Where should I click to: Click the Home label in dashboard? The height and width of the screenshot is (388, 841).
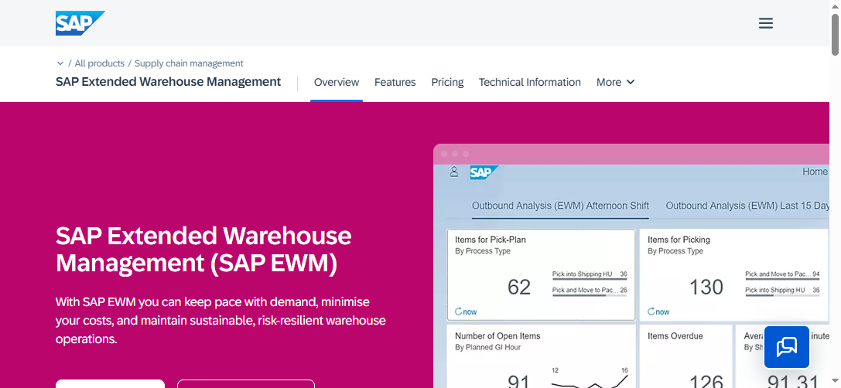click(x=815, y=172)
